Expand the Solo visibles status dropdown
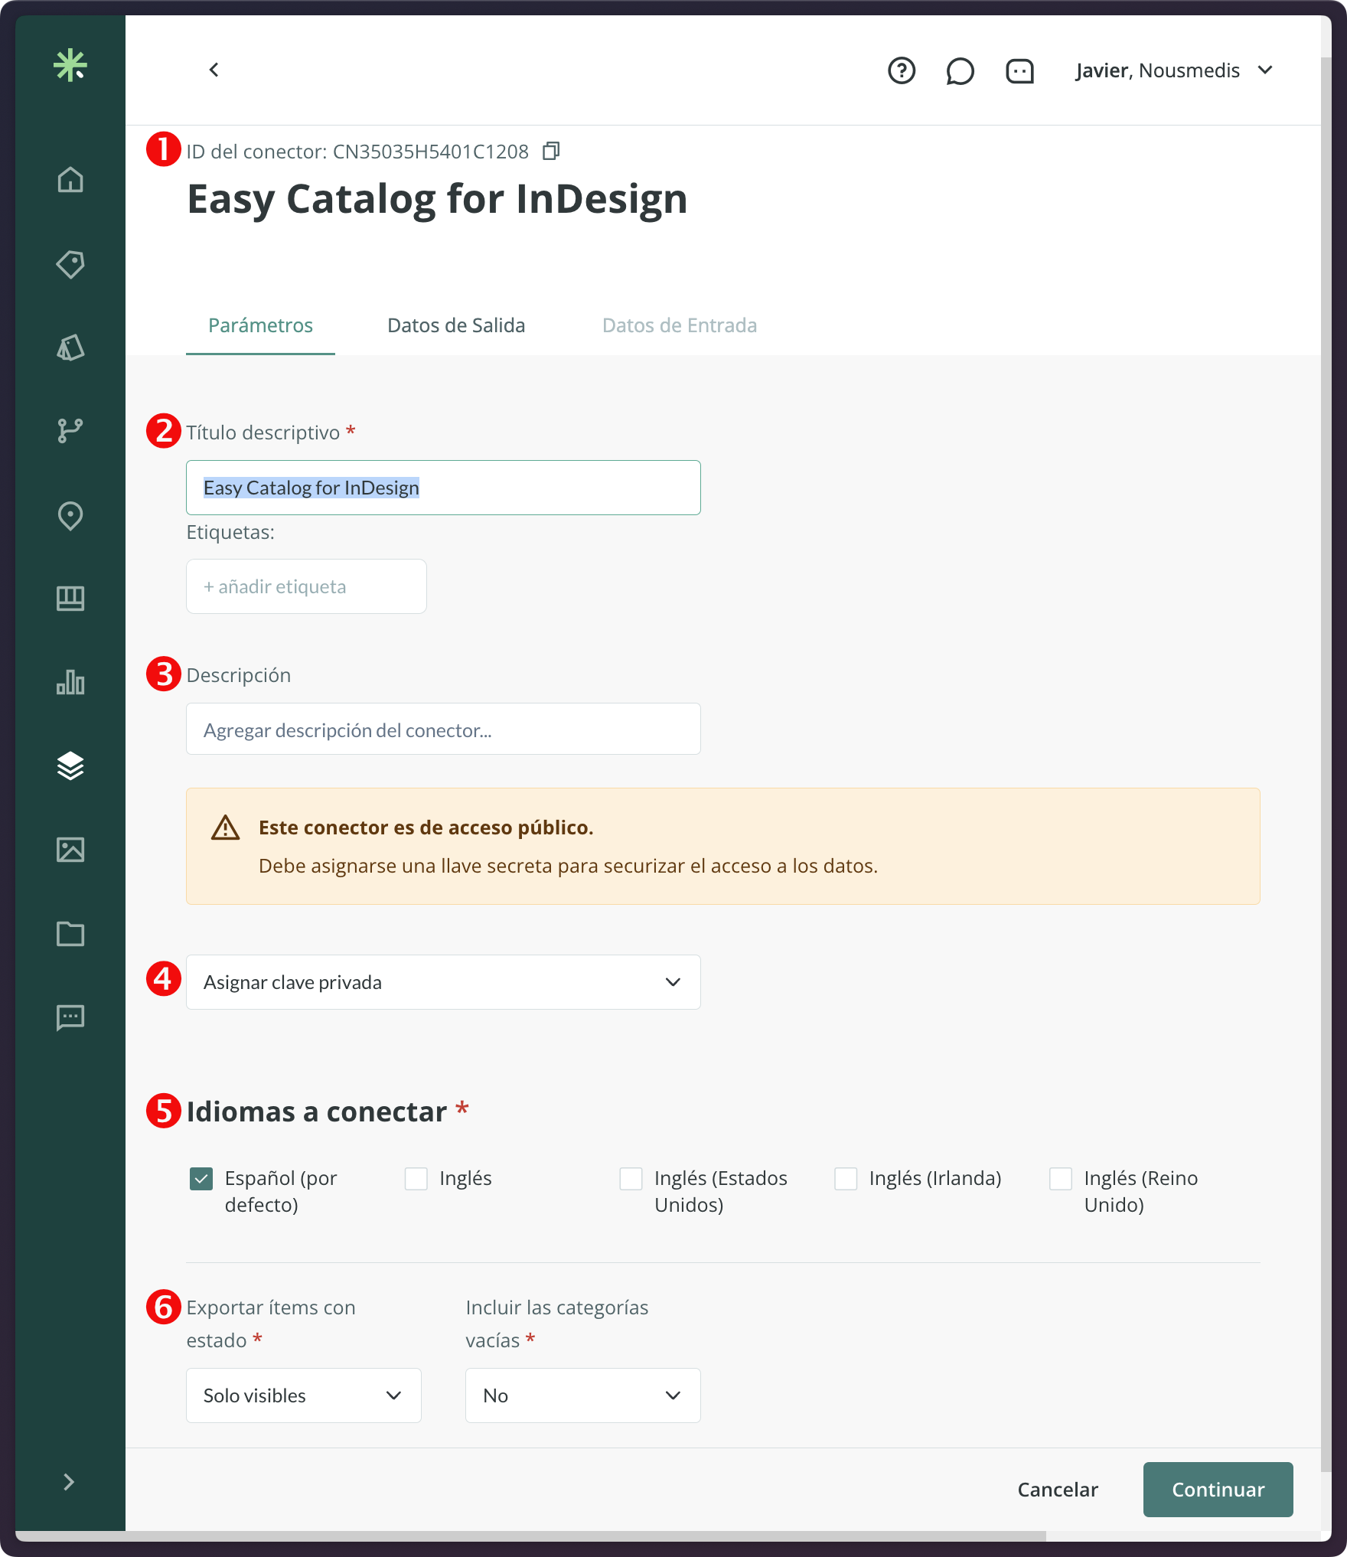Image resolution: width=1347 pixels, height=1557 pixels. point(303,1395)
